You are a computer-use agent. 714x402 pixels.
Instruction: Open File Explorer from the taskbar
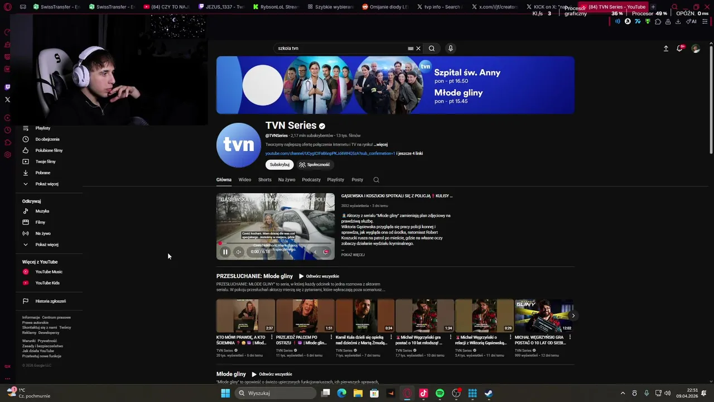pos(358,393)
